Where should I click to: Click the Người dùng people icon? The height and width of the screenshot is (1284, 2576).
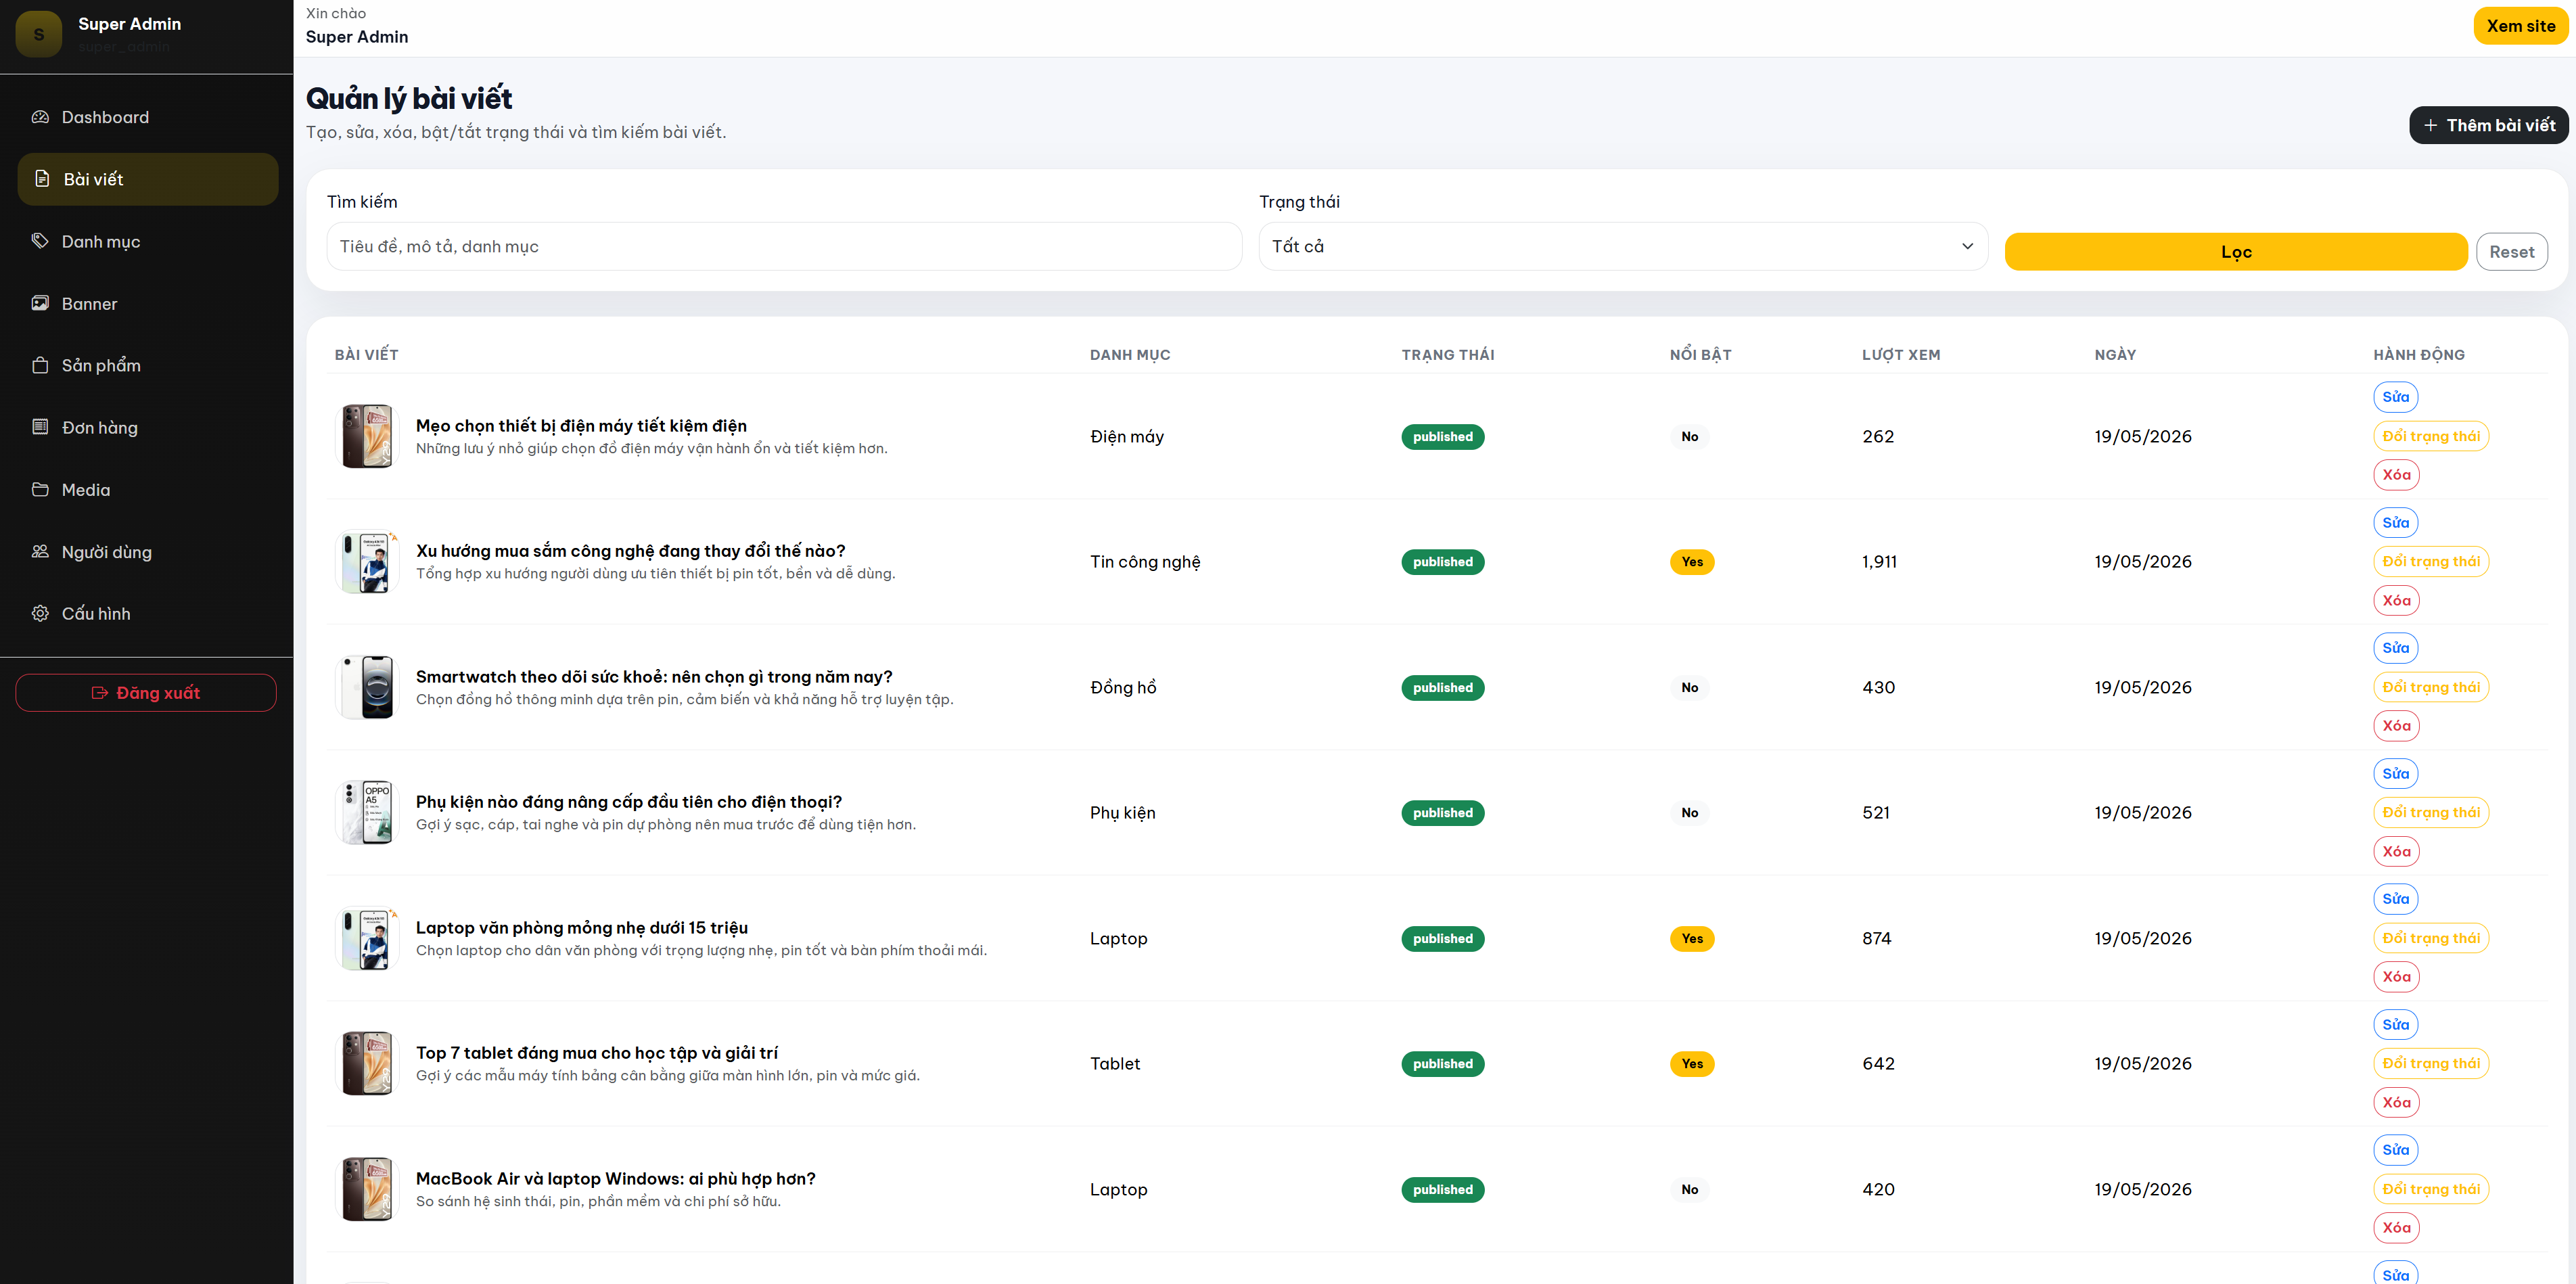[x=40, y=551]
